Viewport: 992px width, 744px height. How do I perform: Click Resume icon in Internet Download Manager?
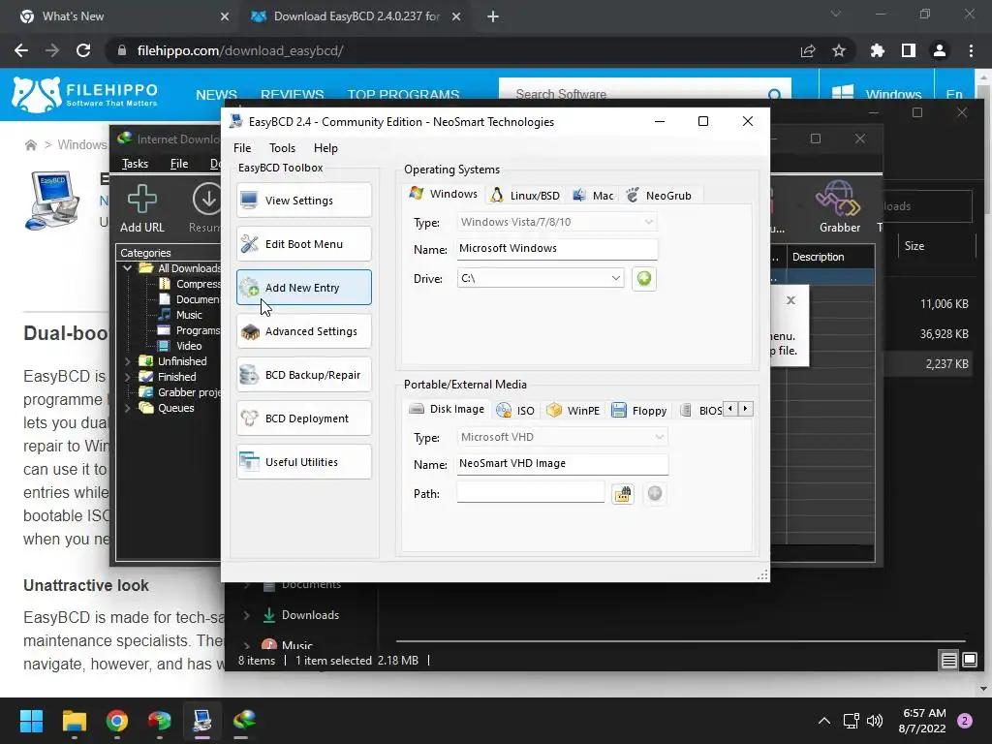tap(205, 208)
